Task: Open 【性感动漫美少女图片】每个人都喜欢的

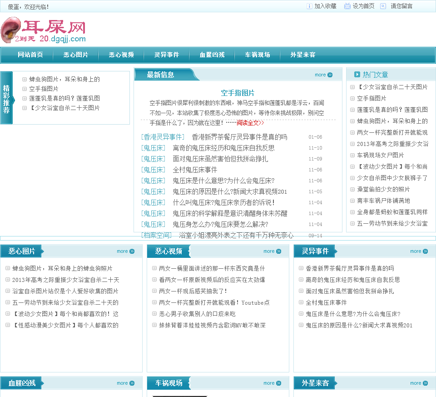Action: [65, 325]
